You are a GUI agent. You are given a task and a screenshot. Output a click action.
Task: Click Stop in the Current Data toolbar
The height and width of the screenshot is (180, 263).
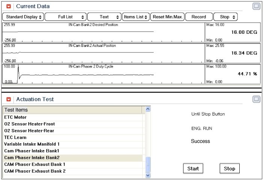point(225,17)
